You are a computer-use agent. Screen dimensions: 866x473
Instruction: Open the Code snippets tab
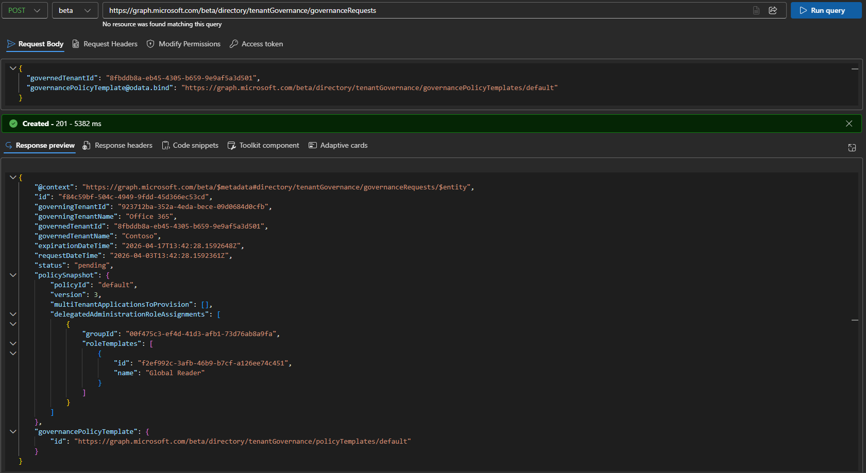[190, 145]
